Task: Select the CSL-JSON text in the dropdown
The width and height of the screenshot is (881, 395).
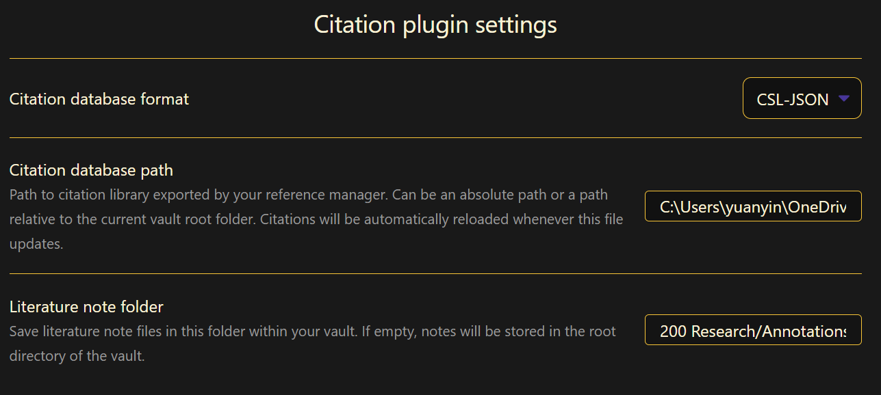Action: pyautogui.click(x=792, y=100)
